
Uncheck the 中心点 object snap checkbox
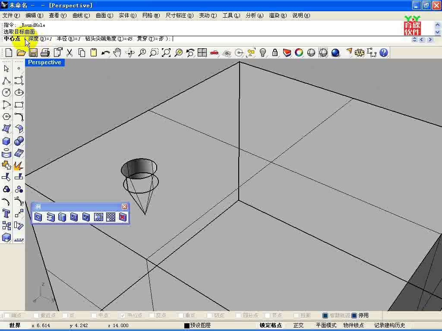[x=123, y=315]
